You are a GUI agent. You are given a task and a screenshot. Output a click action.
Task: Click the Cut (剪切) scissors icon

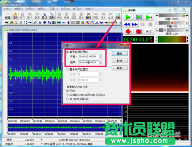[45, 16]
